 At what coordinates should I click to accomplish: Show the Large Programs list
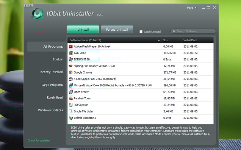pos(52,85)
